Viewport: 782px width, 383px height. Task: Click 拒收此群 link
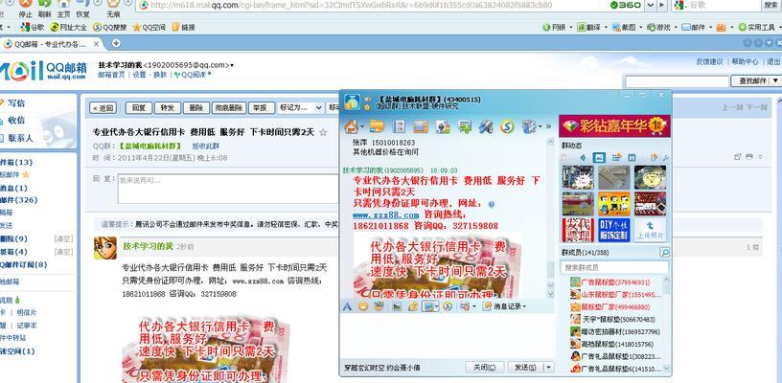206,146
